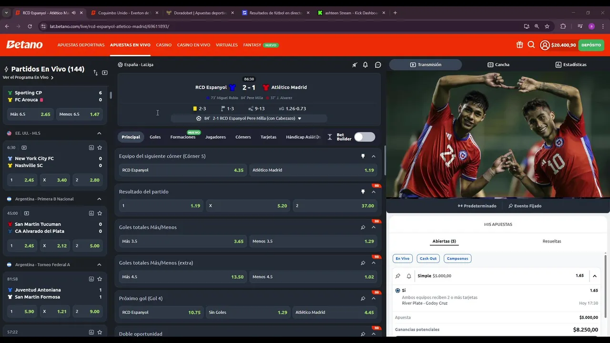Open the user account avatar icon
The height and width of the screenshot is (343, 610).
(545, 45)
